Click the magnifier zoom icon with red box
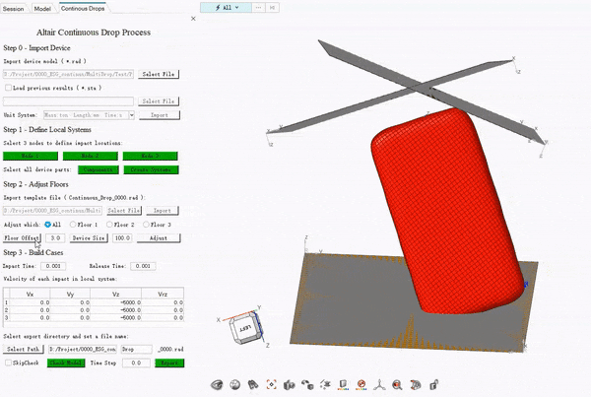591x397 pixels. click(x=397, y=385)
